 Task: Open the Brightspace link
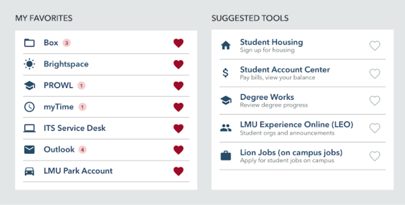[x=66, y=64]
